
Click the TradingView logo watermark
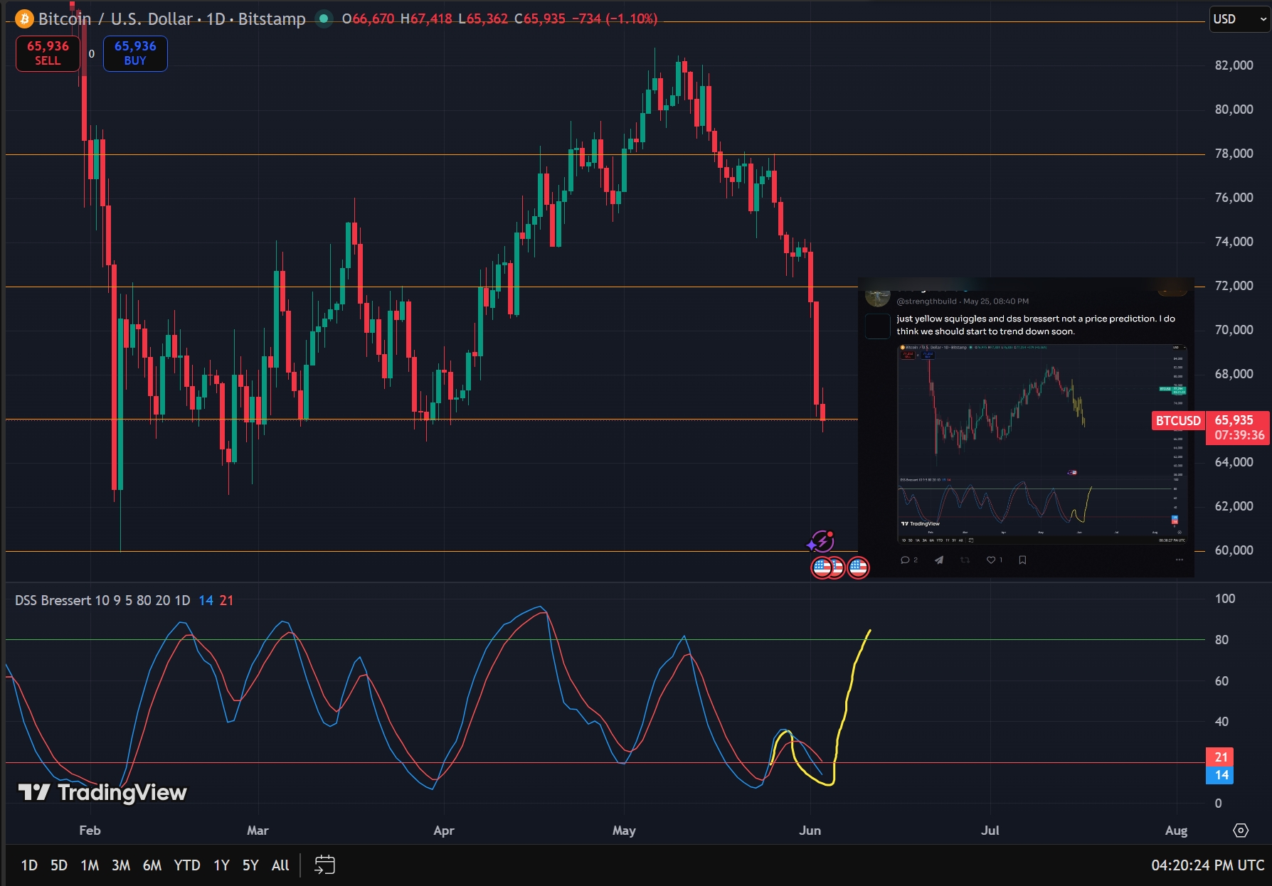click(x=102, y=792)
